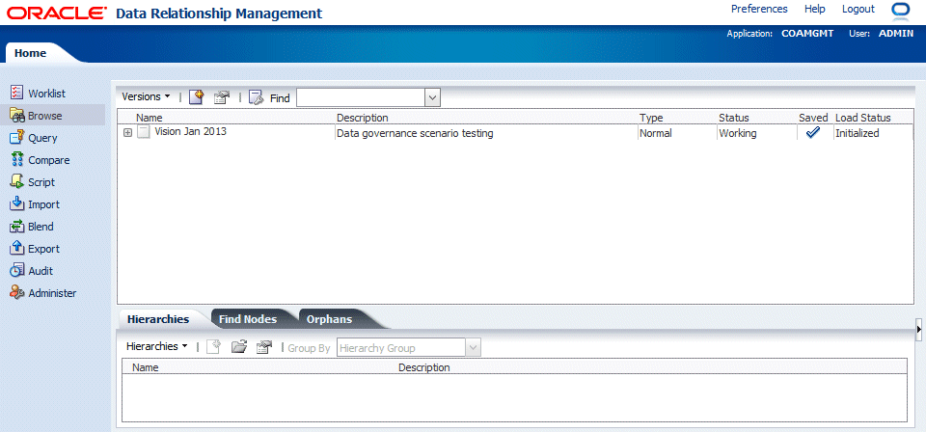Open the Query sidebar icon
The width and height of the screenshot is (926, 432).
[17, 138]
